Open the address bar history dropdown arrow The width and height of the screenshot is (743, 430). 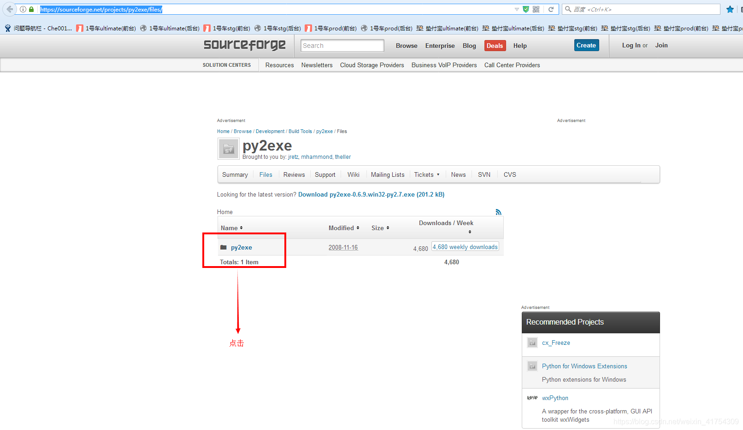[x=517, y=9]
